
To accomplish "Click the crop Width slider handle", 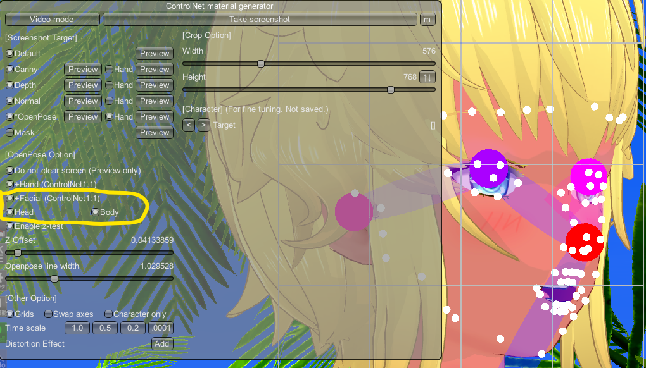I will [261, 64].
